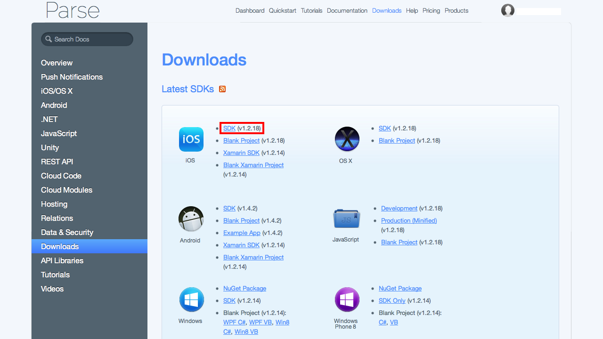The height and width of the screenshot is (339, 603).
Task: Click the JavaScript folder icon
Action: point(347,219)
